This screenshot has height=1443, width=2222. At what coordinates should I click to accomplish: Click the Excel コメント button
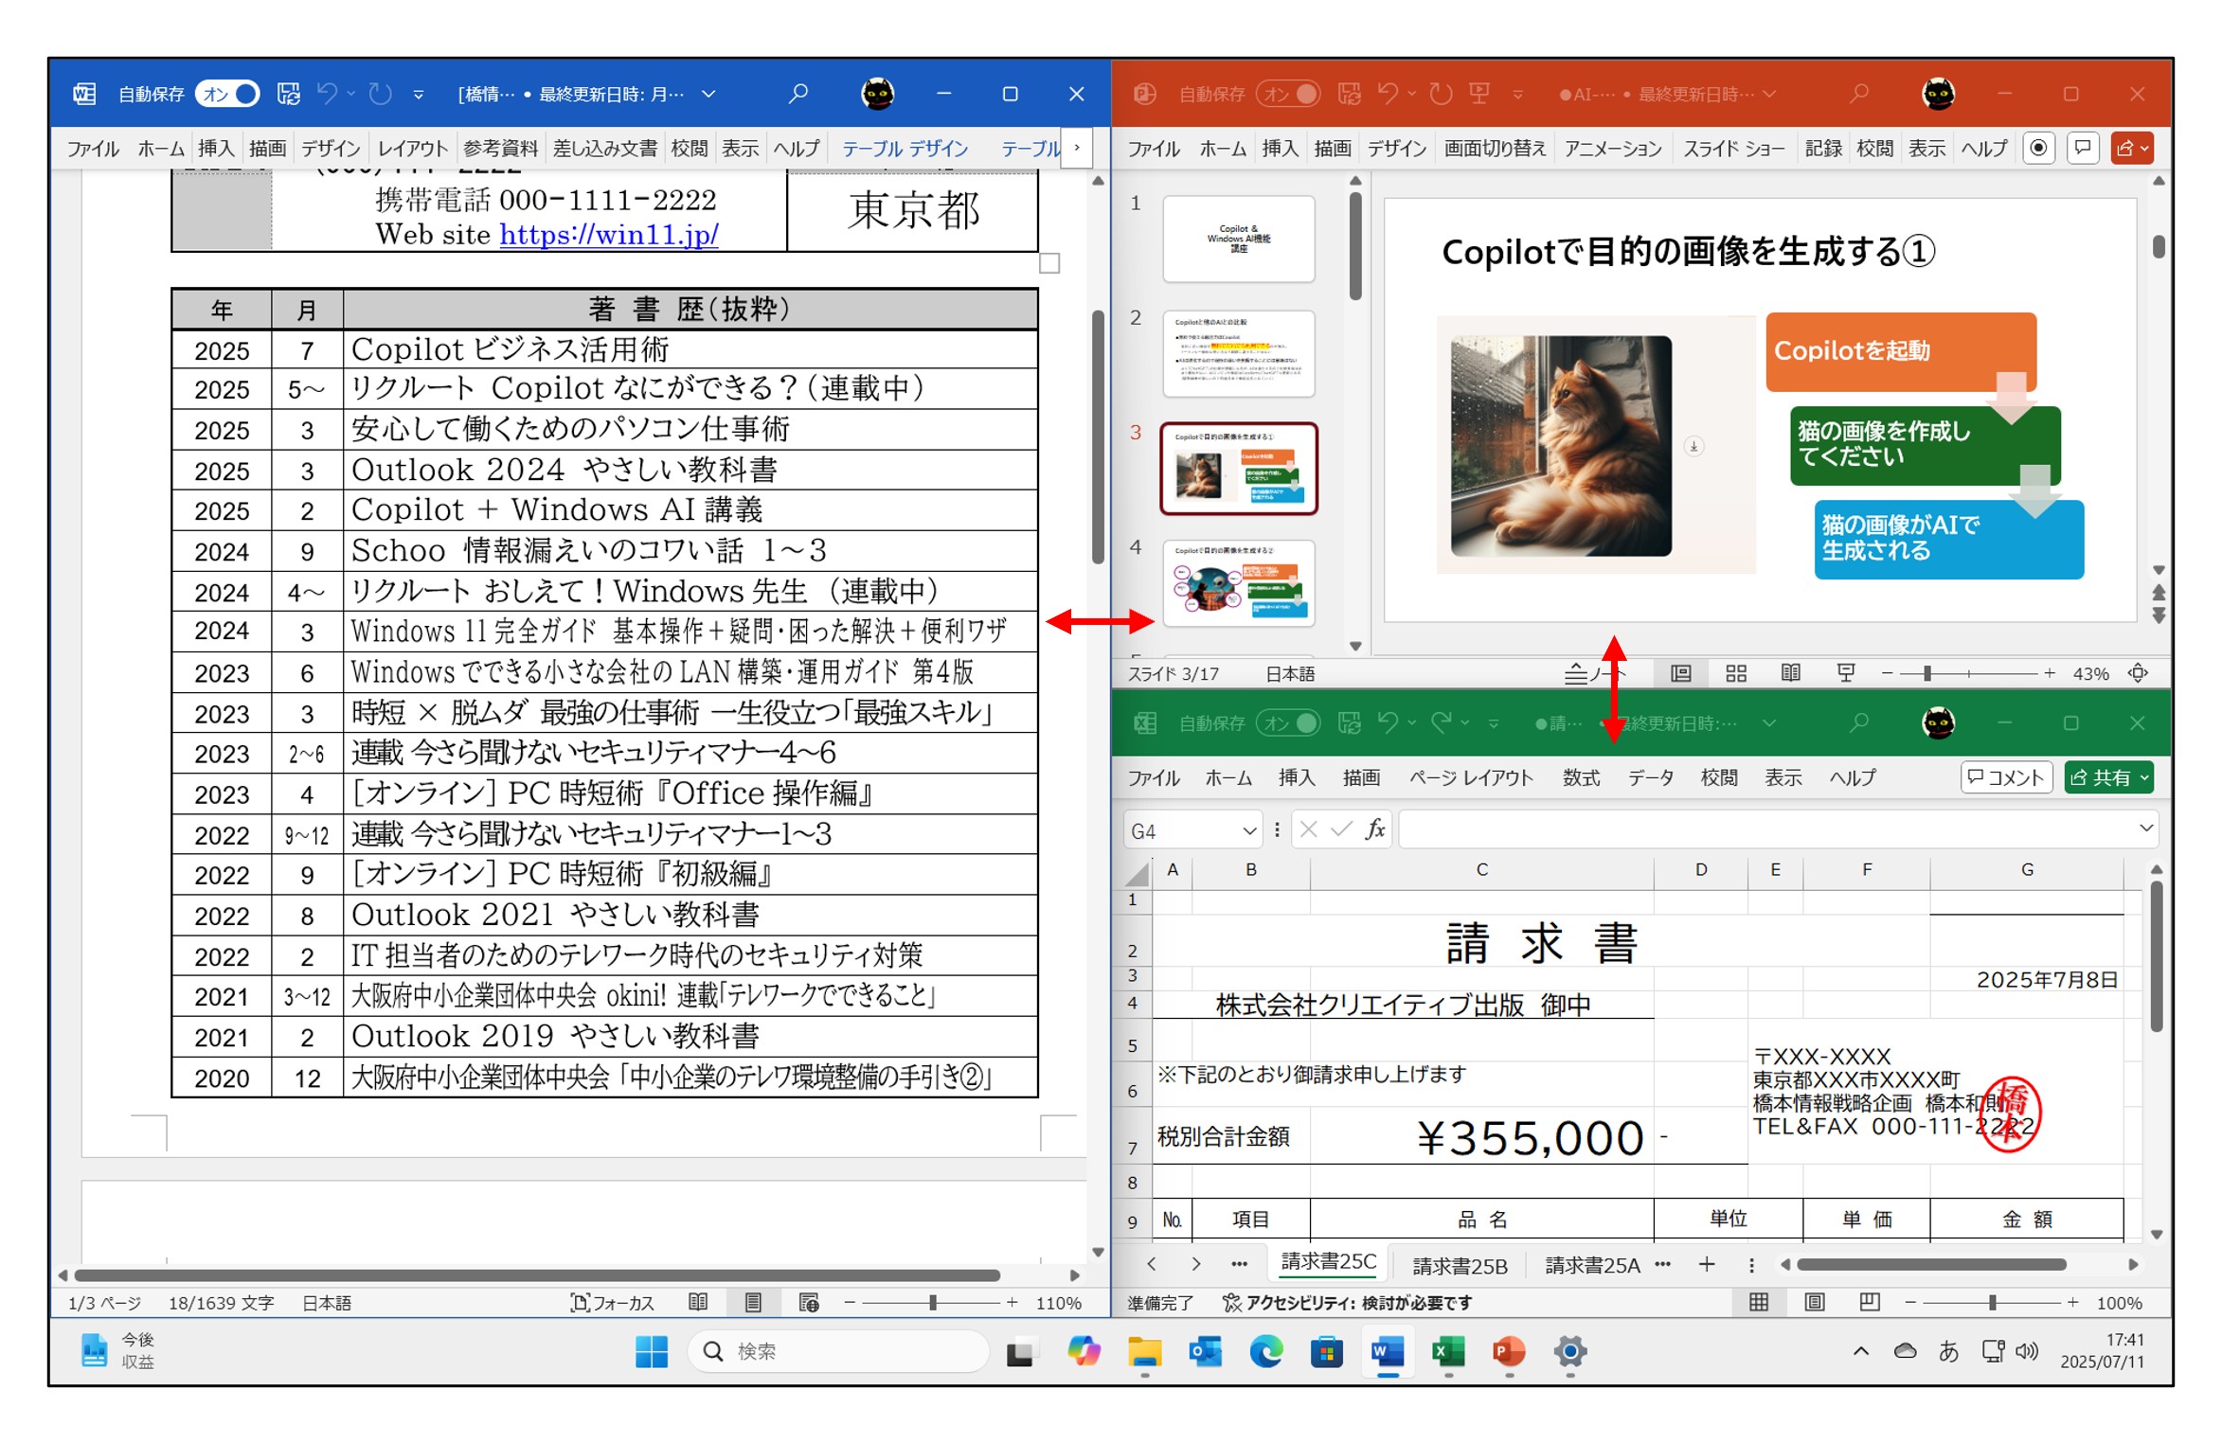tap(2006, 777)
